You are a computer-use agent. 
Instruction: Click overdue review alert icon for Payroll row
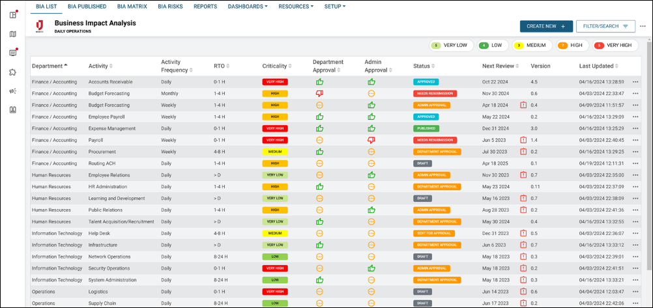tap(523, 140)
